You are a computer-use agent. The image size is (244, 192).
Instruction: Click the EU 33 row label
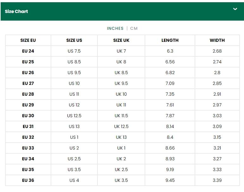pyautogui.click(x=28, y=148)
